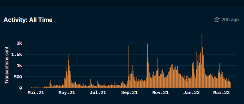
Task: Click the May.21 x-axis label
Action: point(67,92)
